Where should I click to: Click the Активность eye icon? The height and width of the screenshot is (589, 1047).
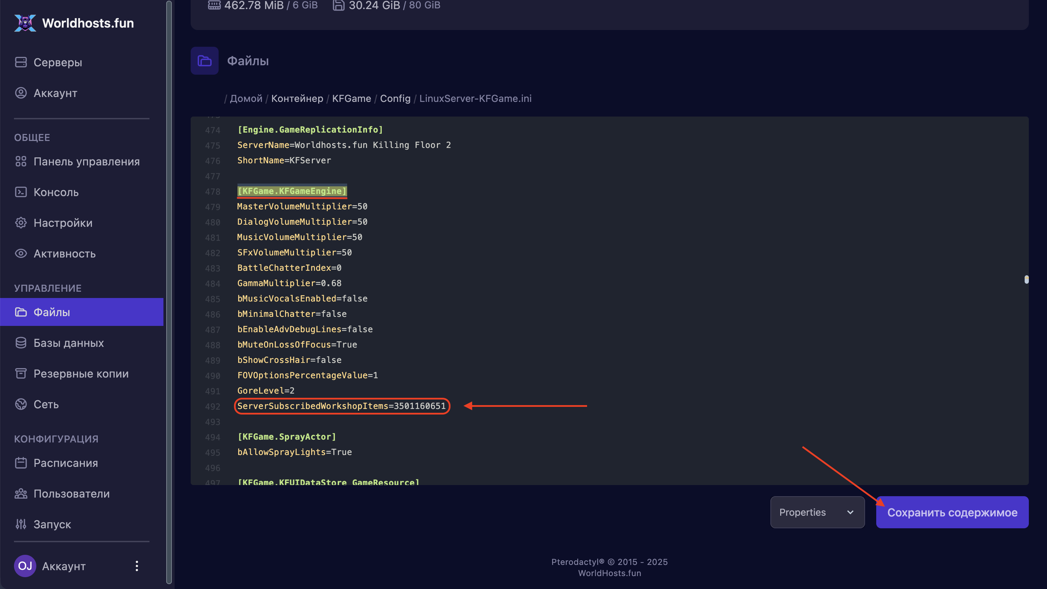click(x=21, y=253)
